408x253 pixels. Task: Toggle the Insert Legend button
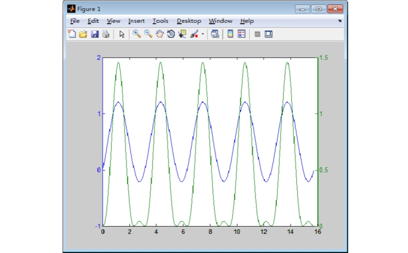pos(242,34)
